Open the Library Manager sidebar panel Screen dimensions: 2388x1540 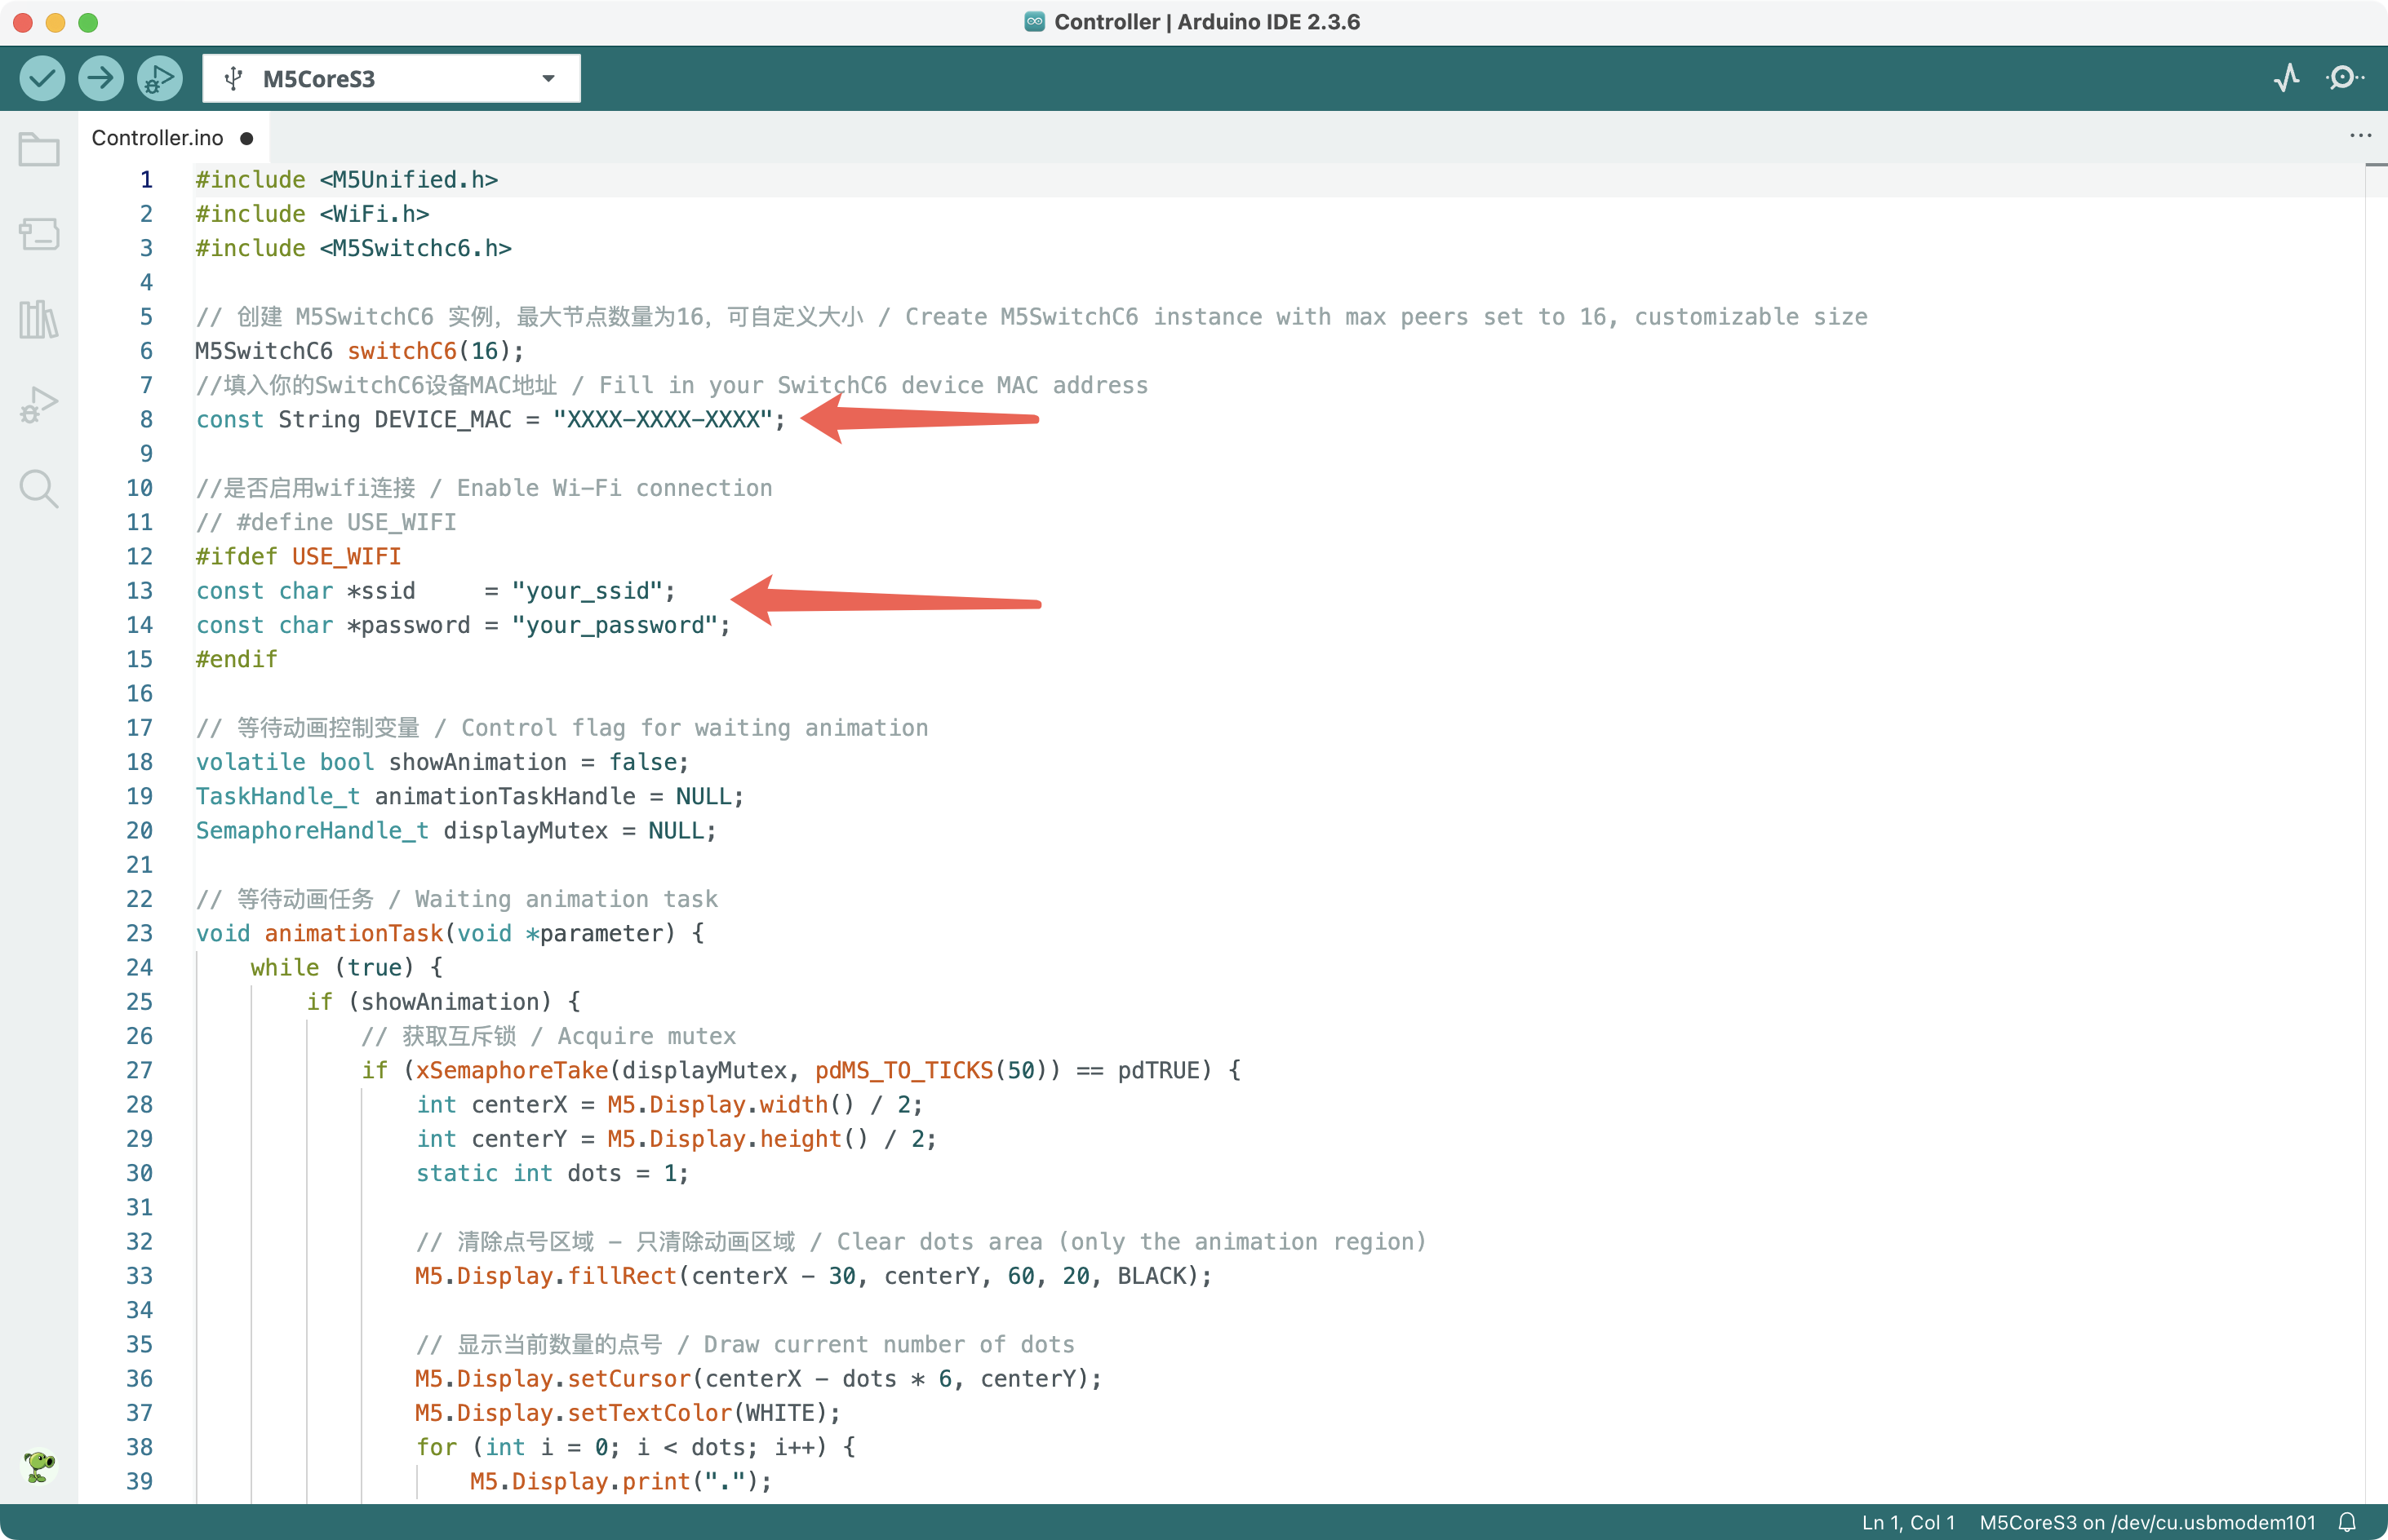tap(39, 319)
